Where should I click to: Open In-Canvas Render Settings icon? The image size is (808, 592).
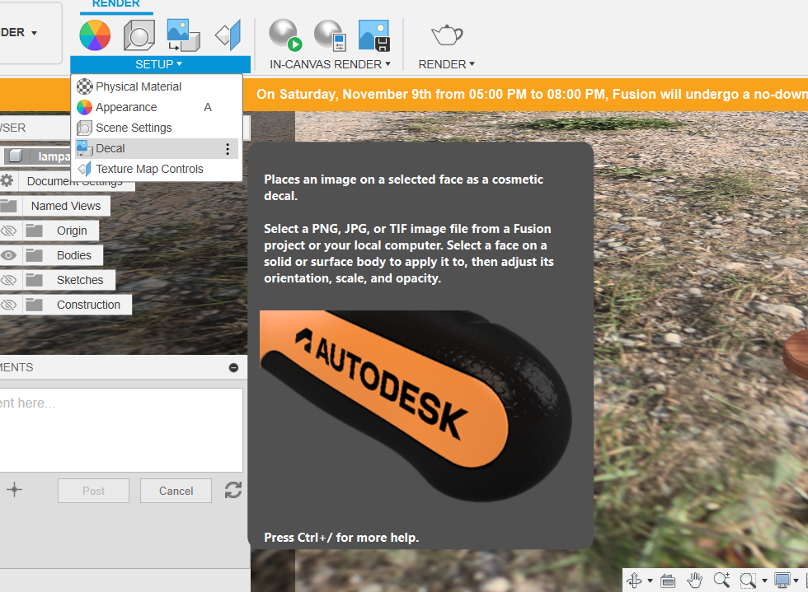330,35
